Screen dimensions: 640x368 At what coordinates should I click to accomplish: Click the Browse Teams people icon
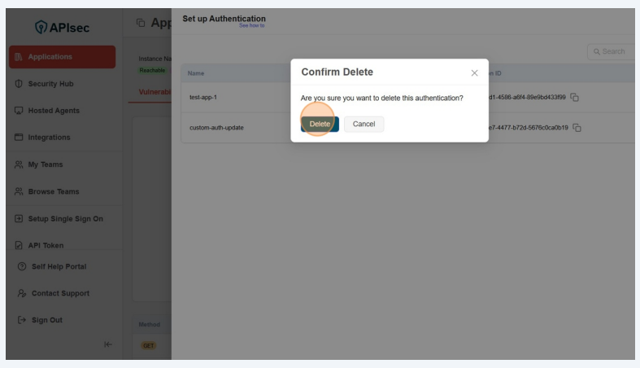click(x=19, y=191)
